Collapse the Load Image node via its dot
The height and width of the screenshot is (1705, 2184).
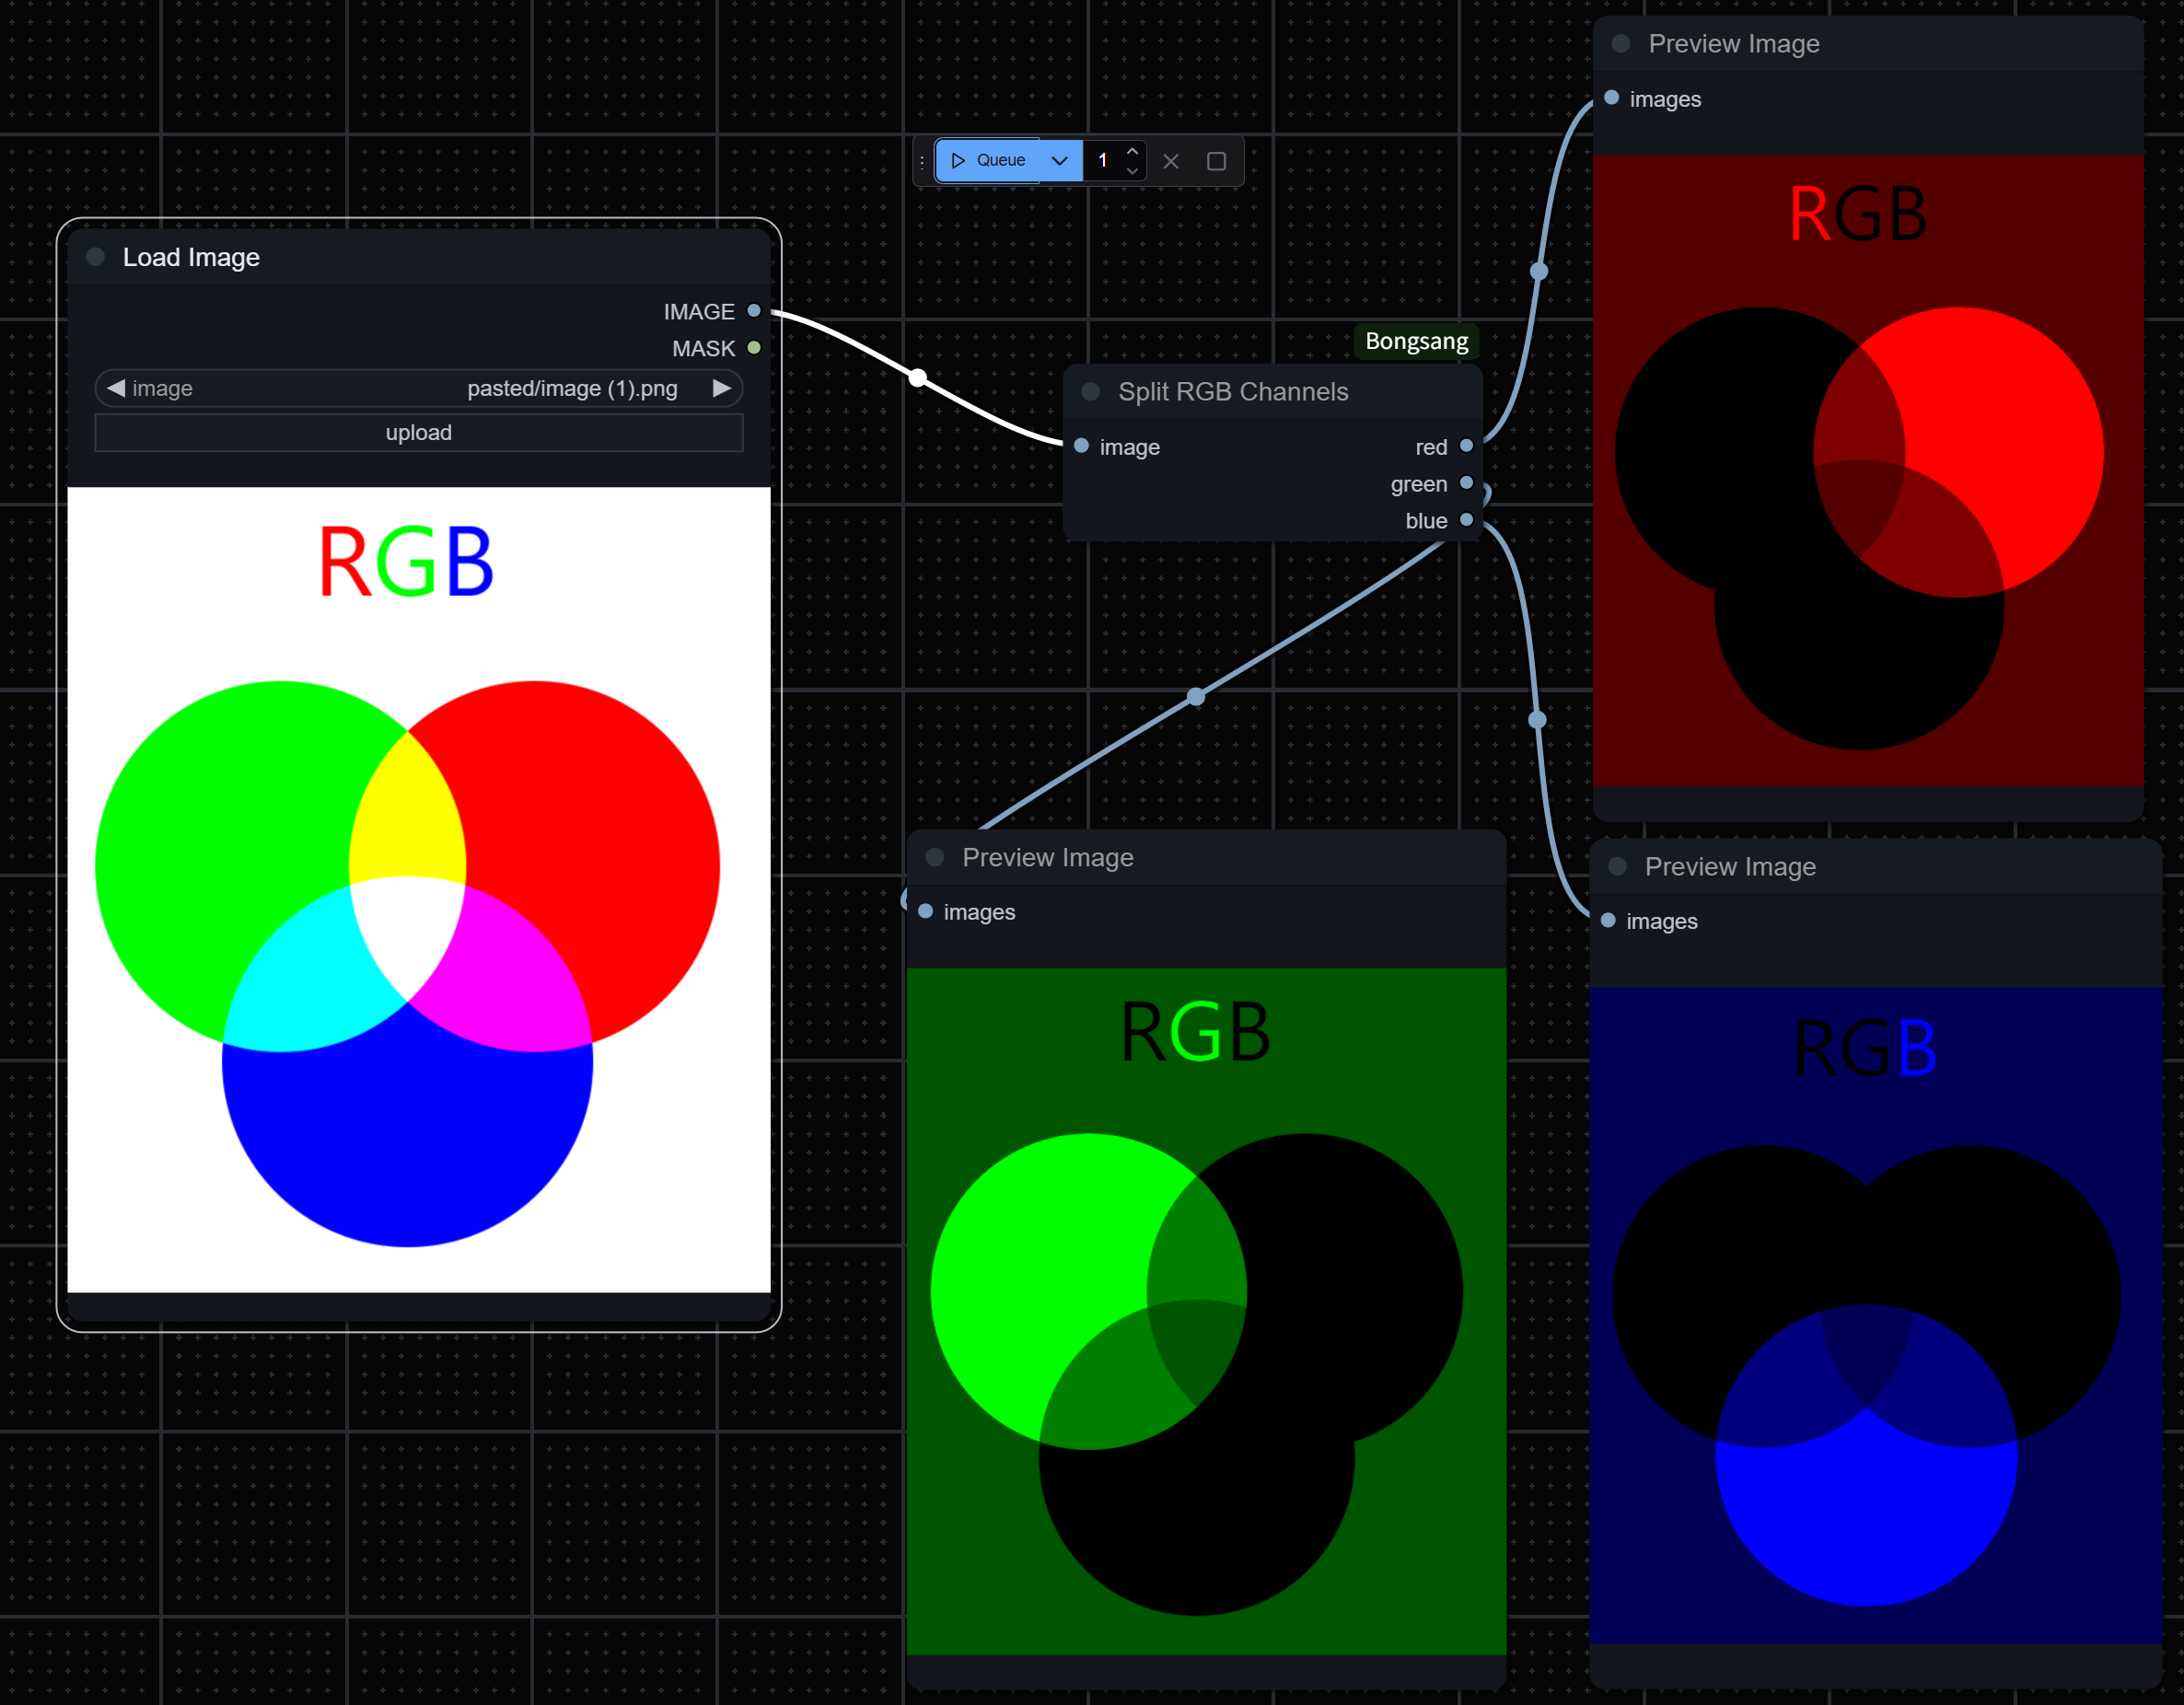pos(96,257)
